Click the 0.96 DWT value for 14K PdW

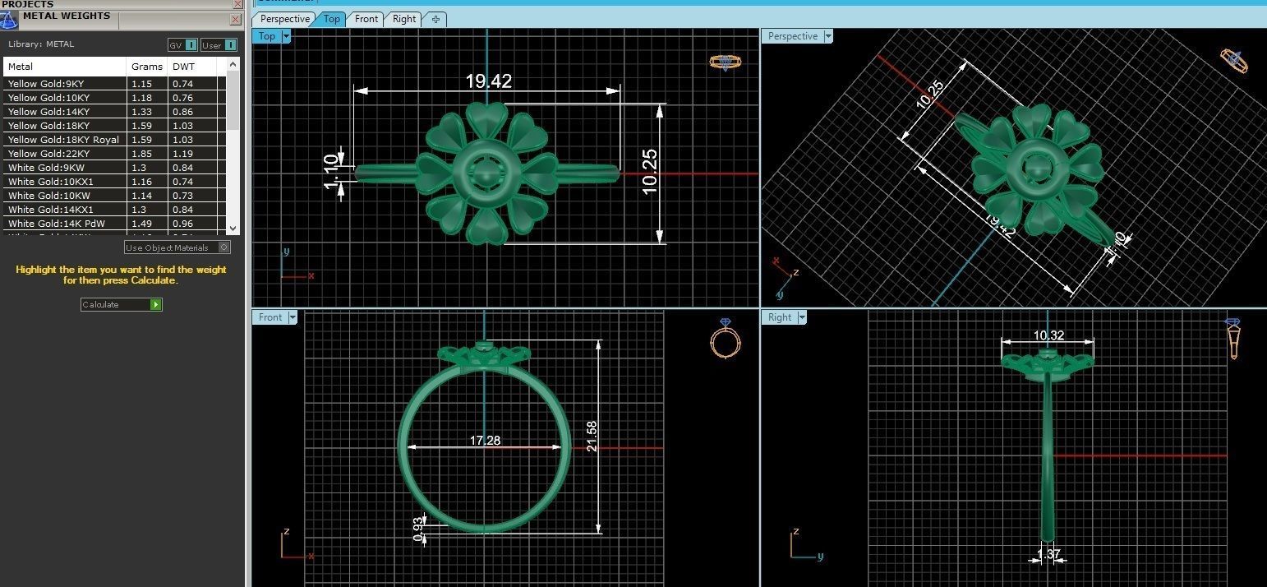click(x=182, y=224)
